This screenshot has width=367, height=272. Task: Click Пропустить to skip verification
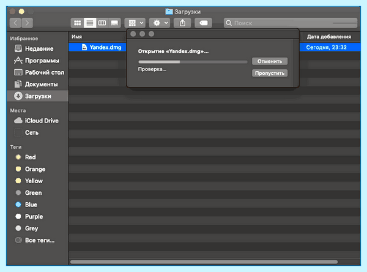pyautogui.click(x=270, y=73)
